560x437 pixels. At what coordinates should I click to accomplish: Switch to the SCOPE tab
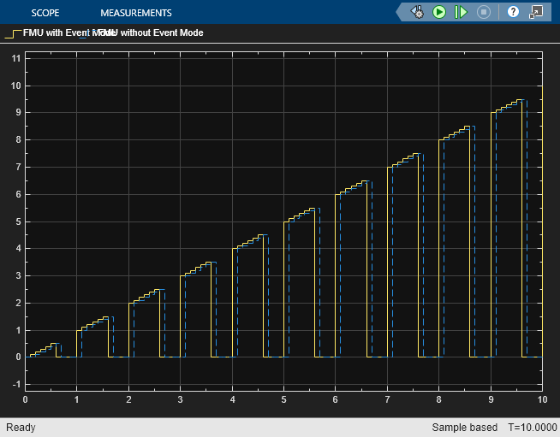click(x=45, y=13)
